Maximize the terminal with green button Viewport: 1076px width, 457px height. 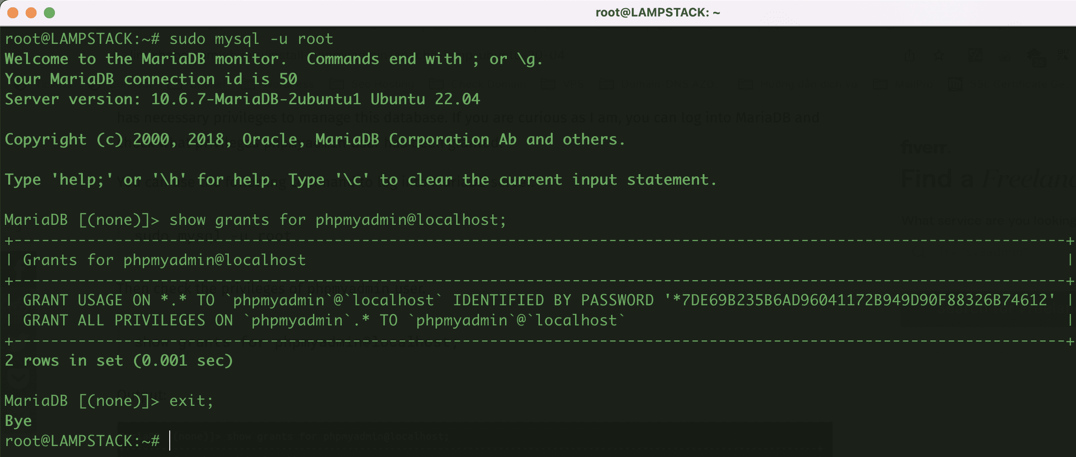pos(49,13)
